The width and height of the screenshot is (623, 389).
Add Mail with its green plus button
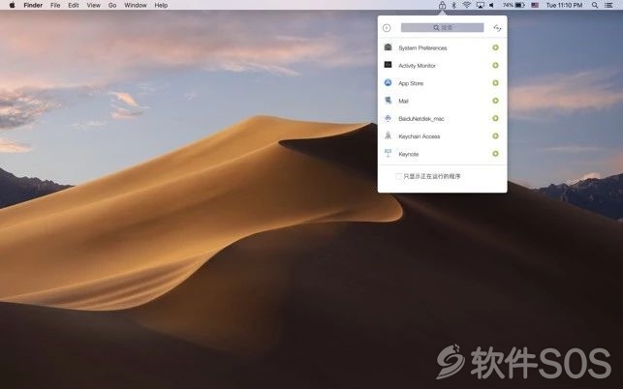(495, 101)
